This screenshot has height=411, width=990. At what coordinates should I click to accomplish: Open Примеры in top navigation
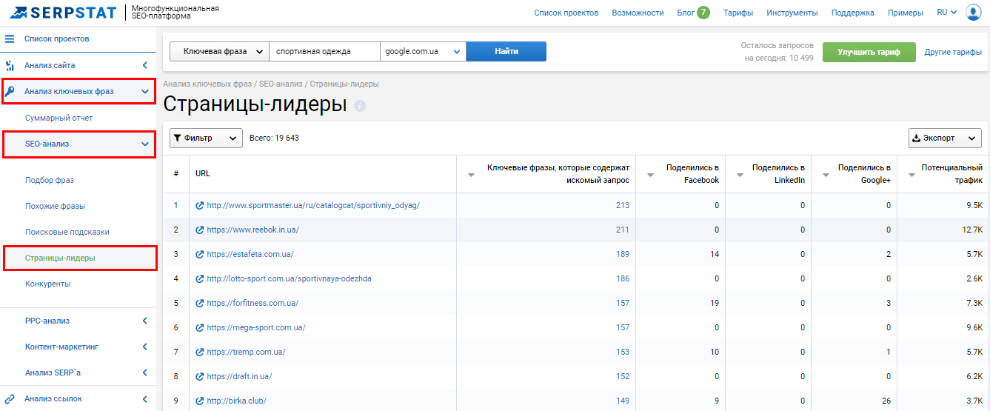pyautogui.click(x=906, y=13)
